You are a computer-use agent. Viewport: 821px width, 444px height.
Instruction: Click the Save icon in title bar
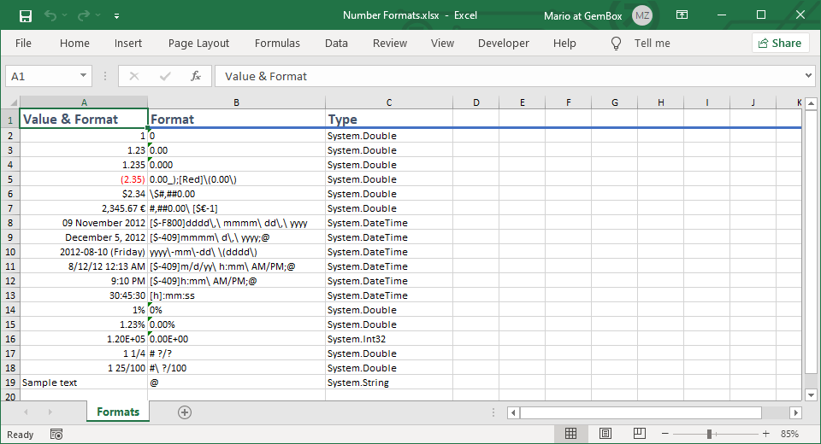pos(26,15)
